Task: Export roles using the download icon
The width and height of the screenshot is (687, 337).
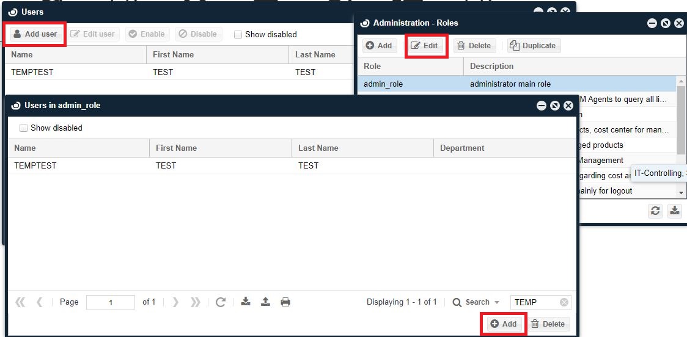Action: tap(674, 211)
